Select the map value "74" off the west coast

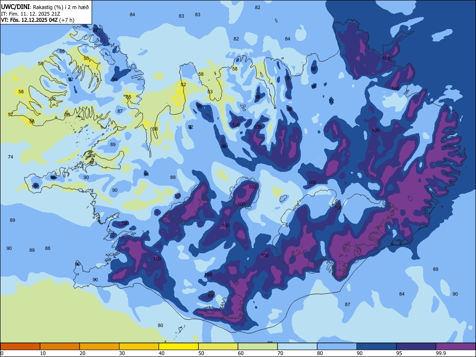(x=10, y=157)
